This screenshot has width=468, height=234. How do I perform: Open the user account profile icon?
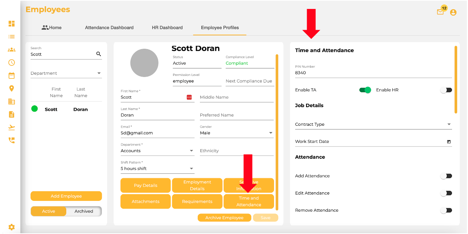[453, 12]
